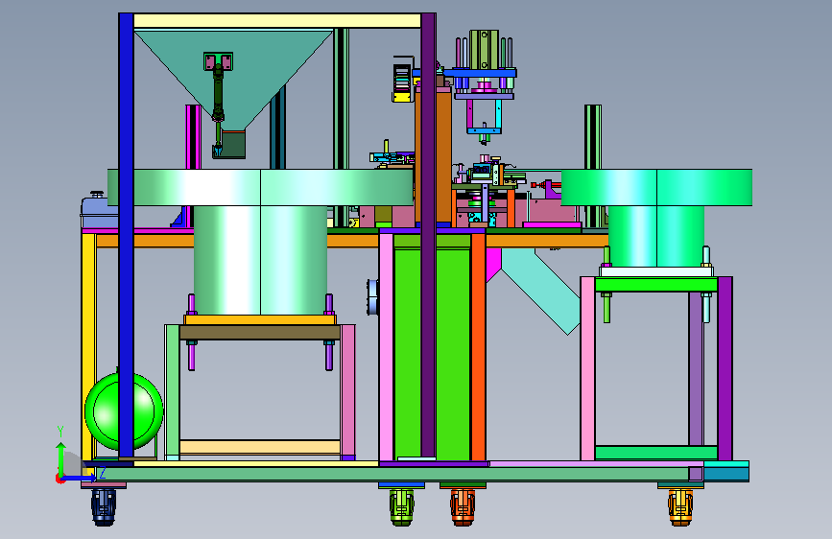The height and width of the screenshot is (539, 832).
Task: Select the pale yellow top cross beam
Action: 277,21
